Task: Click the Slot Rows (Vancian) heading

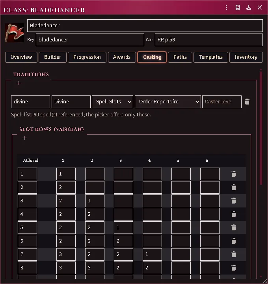Action: (52, 129)
